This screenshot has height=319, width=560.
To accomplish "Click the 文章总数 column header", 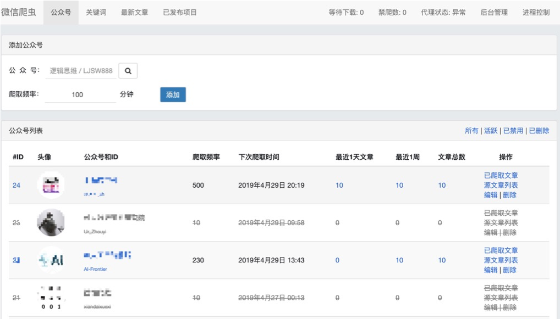I will point(452,157).
